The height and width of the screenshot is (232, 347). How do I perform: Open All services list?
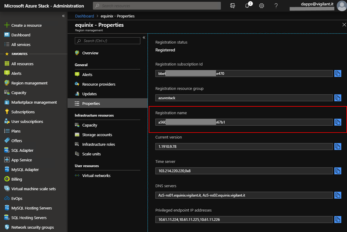click(x=21, y=45)
